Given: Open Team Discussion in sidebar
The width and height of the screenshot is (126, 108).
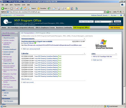Looking at the screenshot, I should (8, 101).
